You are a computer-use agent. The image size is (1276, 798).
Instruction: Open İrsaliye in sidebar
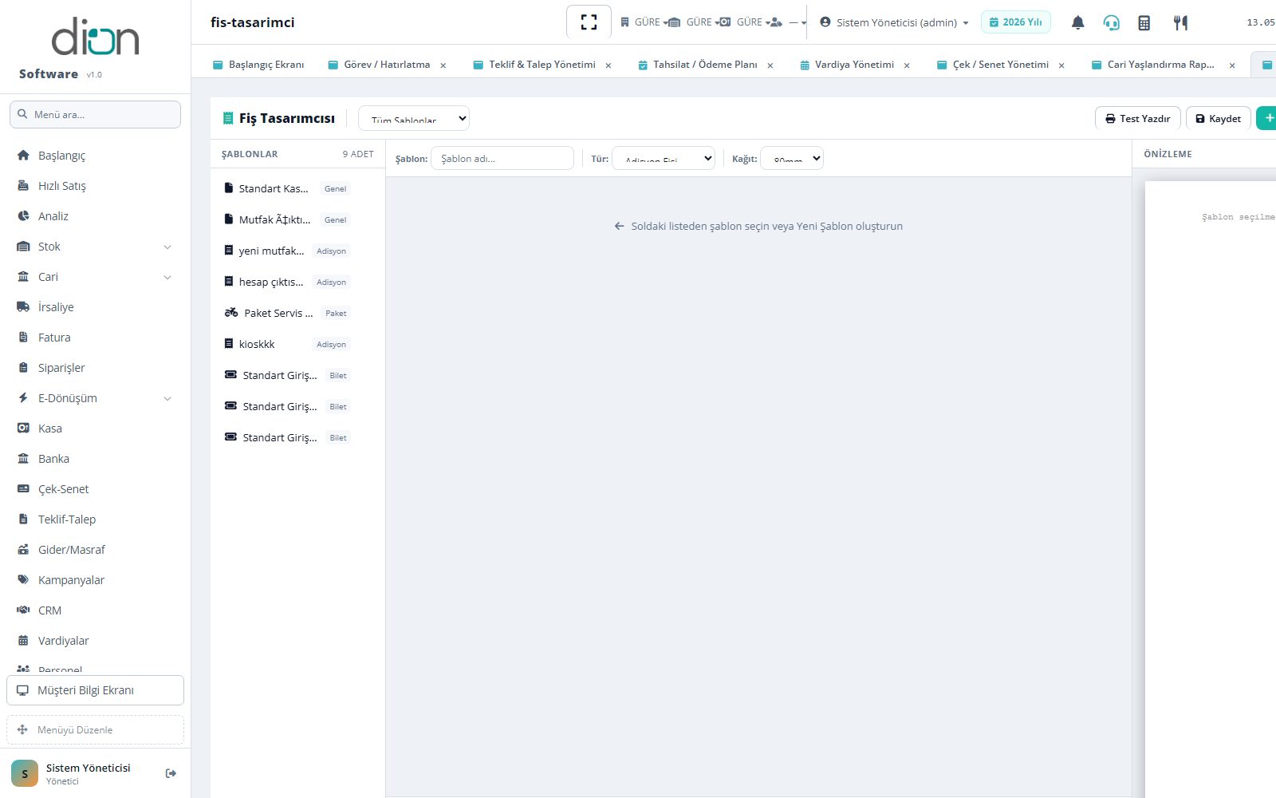[95, 307]
